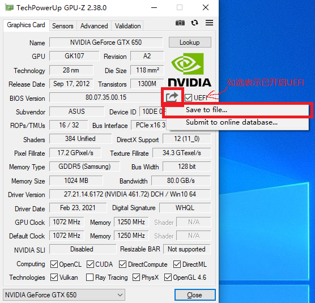Screen dimensions: 315x303
Task: Click the Memory Type field GDDR5 (Samsung)
Action: pos(84,167)
